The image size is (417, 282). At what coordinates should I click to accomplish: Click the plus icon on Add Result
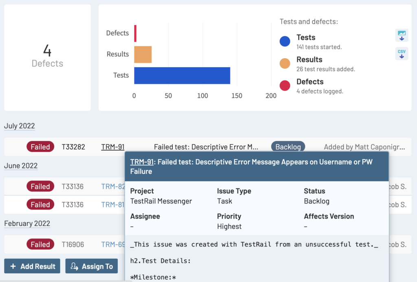[13, 266]
